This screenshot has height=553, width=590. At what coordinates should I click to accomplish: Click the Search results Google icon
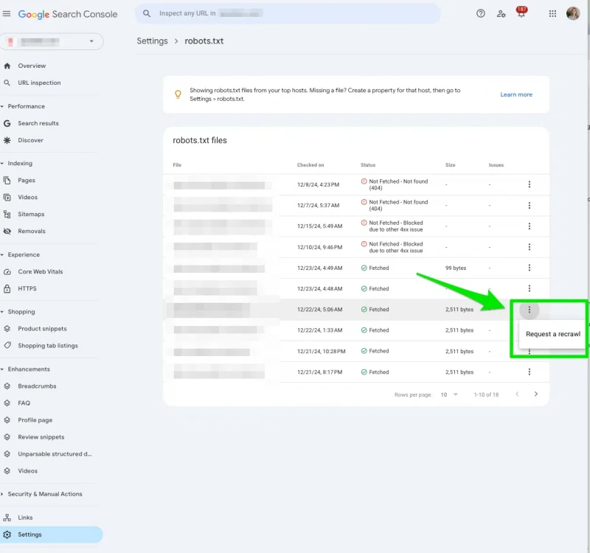pyautogui.click(x=7, y=123)
